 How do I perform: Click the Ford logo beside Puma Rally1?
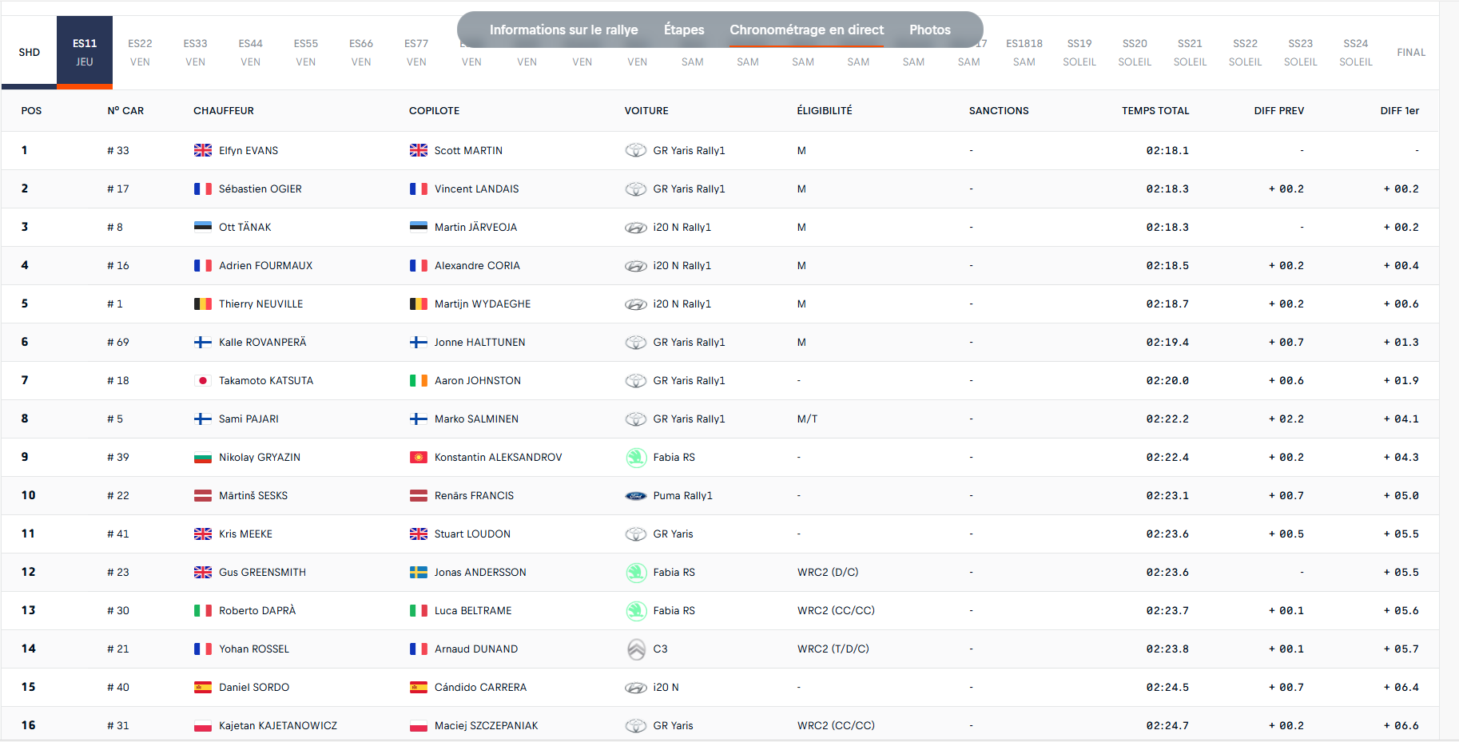pyautogui.click(x=636, y=496)
